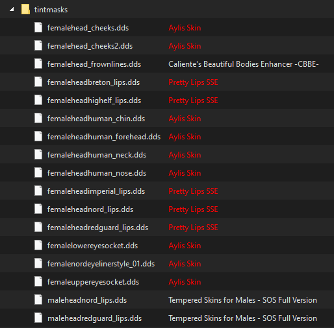The image size is (334, 328).
Task: Click file icon for femalenordeyelinerstyle_01.dds
Action: coord(38,264)
